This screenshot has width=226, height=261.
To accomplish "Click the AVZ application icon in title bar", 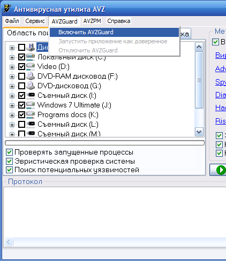I will [x=7, y=9].
